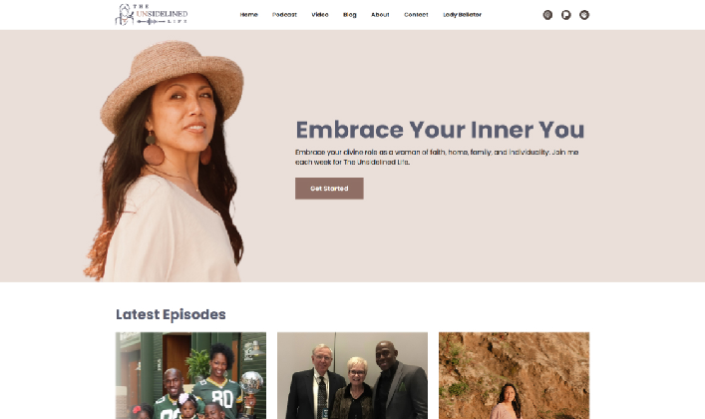
Task: Open the round podcast-style social icon
Action: point(547,15)
